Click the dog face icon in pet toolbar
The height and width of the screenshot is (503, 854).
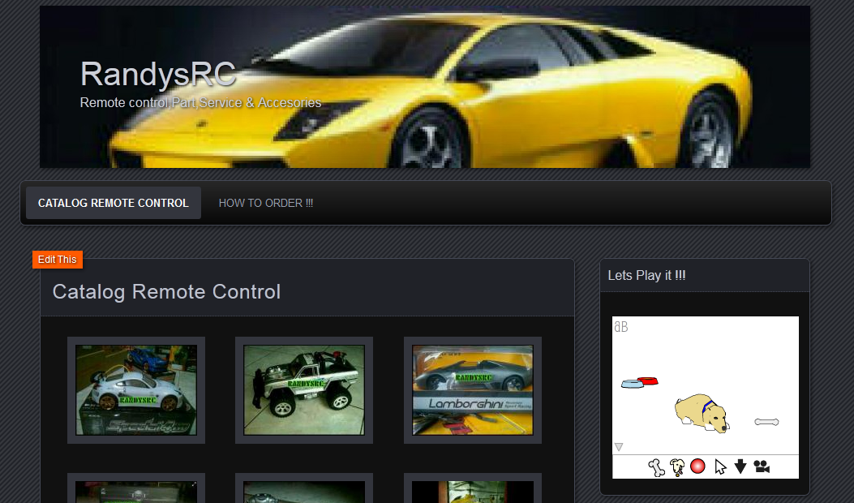(x=677, y=467)
